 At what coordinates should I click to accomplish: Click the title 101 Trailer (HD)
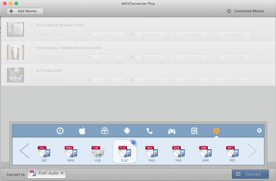(48, 71)
